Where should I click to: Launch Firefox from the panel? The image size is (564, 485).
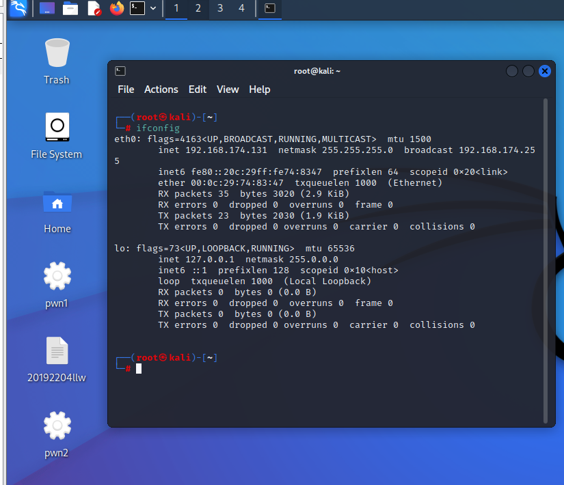coord(116,8)
